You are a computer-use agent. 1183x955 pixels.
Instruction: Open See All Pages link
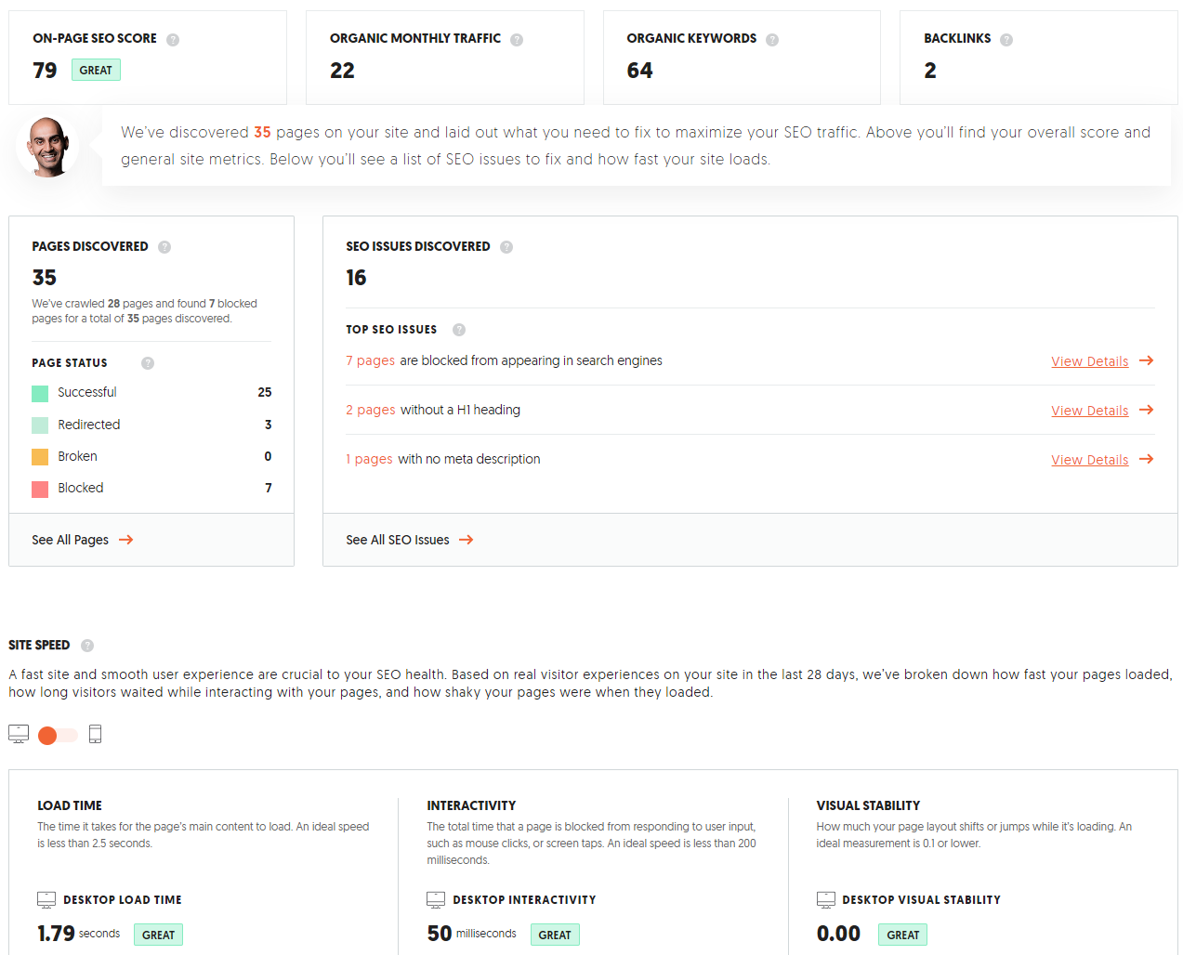tap(83, 540)
